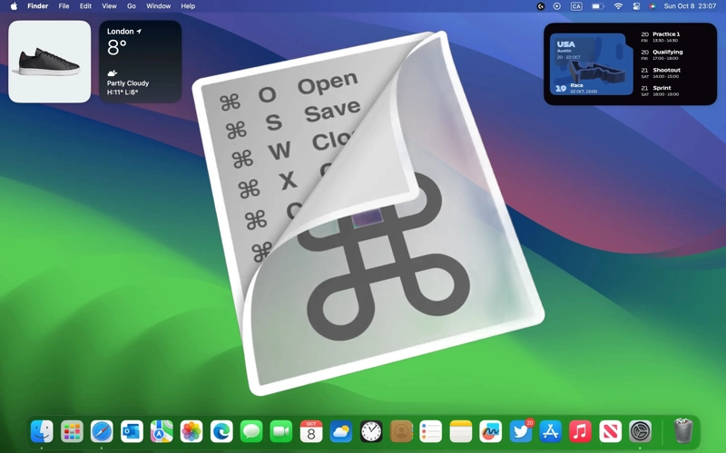The image size is (726, 453).
Task: Click the battery status icon
Action: pyautogui.click(x=597, y=6)
